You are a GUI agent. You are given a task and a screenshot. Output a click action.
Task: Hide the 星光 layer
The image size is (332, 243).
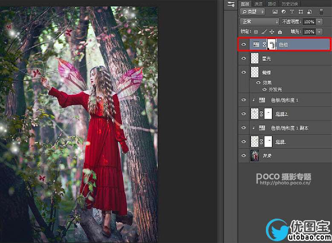[244, 58]
